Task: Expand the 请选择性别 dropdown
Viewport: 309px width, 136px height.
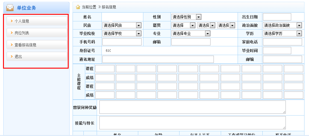Action: (186, 17)
